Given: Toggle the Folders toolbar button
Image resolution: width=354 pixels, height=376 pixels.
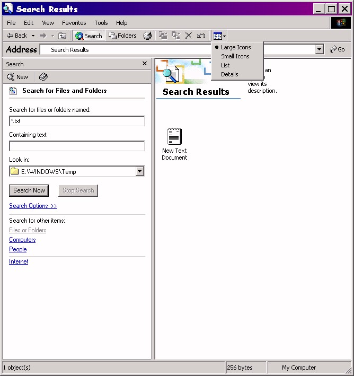Looking at the screenshot, I should click(x=123, y=36).
